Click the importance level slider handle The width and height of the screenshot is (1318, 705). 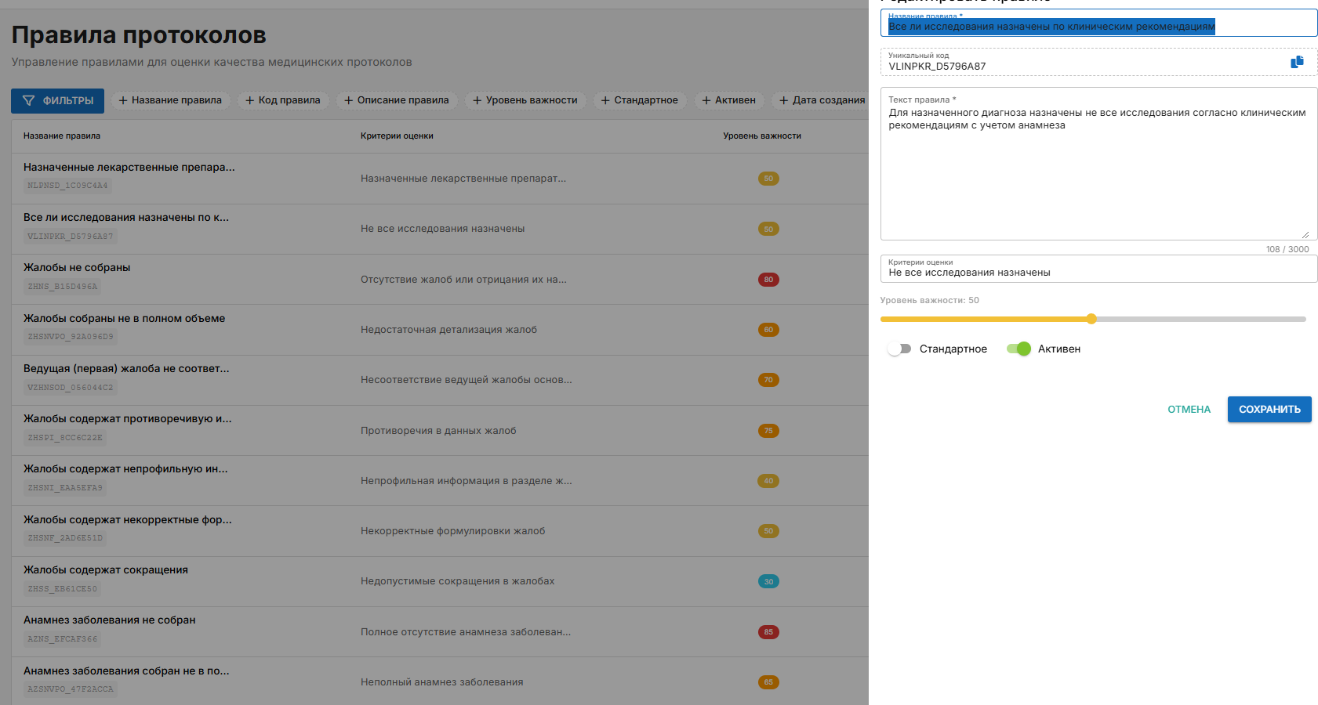point(1091,319)
